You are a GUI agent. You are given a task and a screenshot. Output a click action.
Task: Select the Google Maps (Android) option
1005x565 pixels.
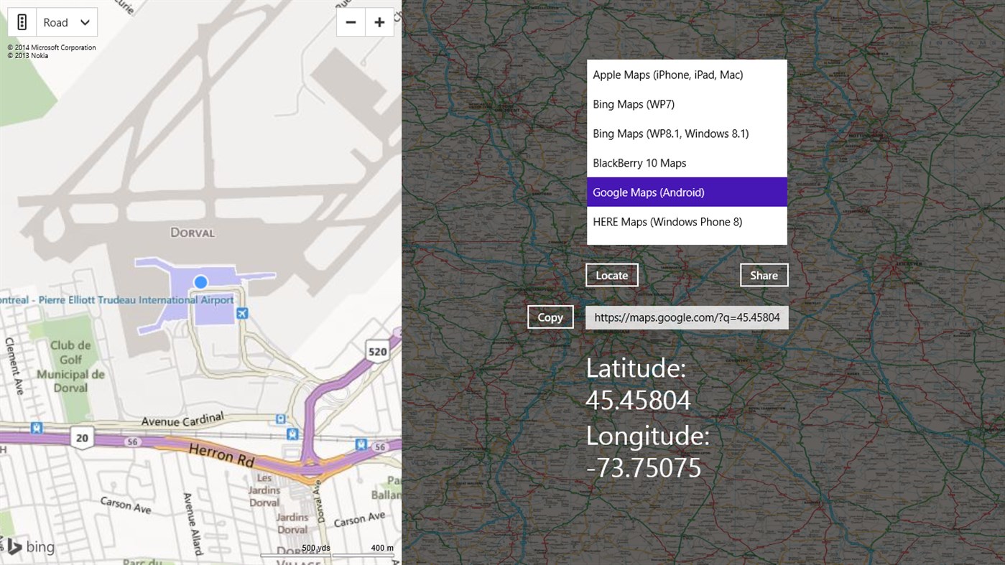[648, 192]
